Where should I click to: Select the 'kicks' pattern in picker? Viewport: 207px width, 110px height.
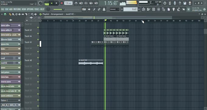11,49
